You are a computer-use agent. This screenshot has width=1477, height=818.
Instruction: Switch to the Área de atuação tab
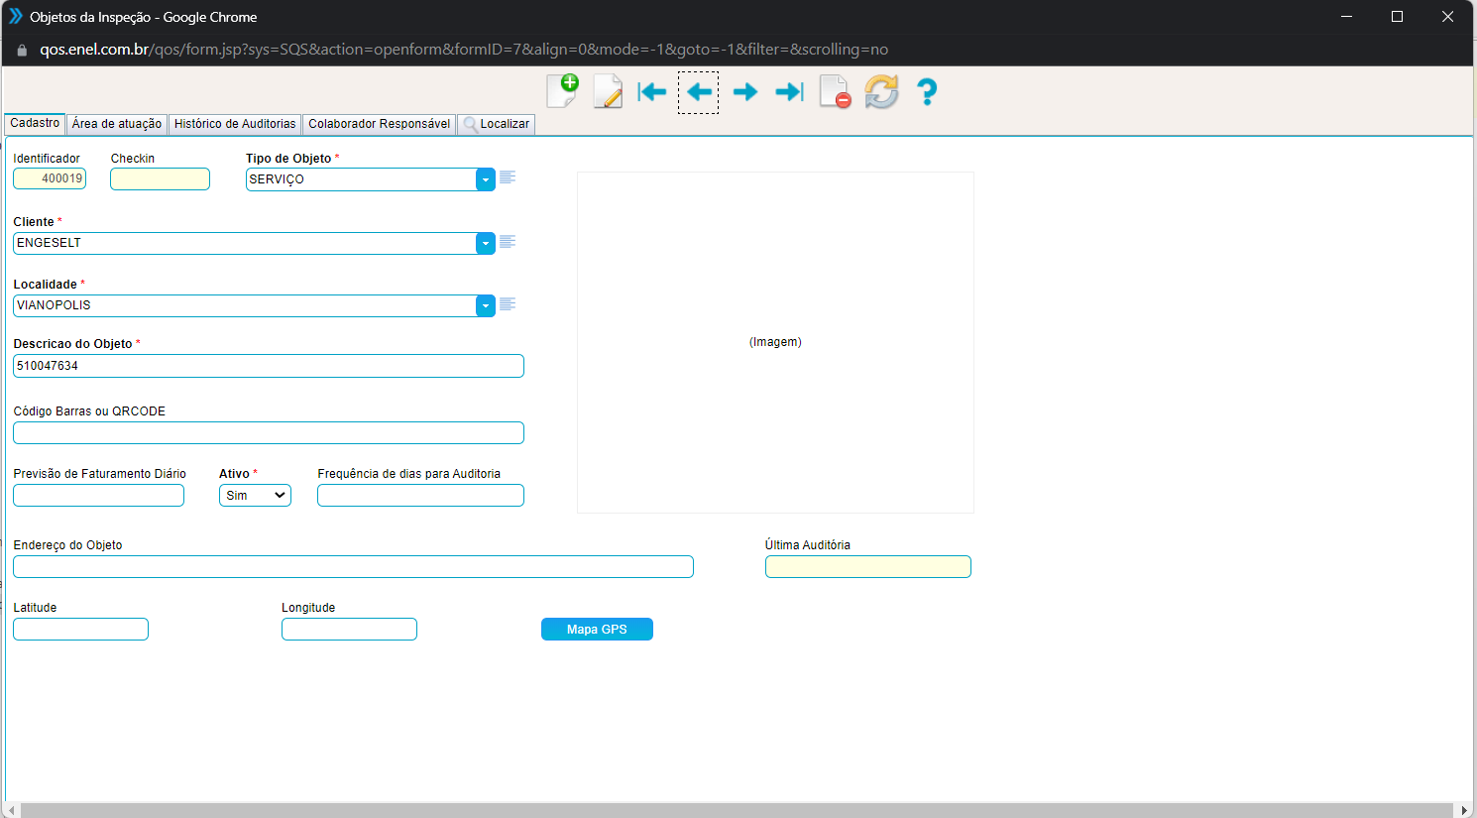[116, 124]
